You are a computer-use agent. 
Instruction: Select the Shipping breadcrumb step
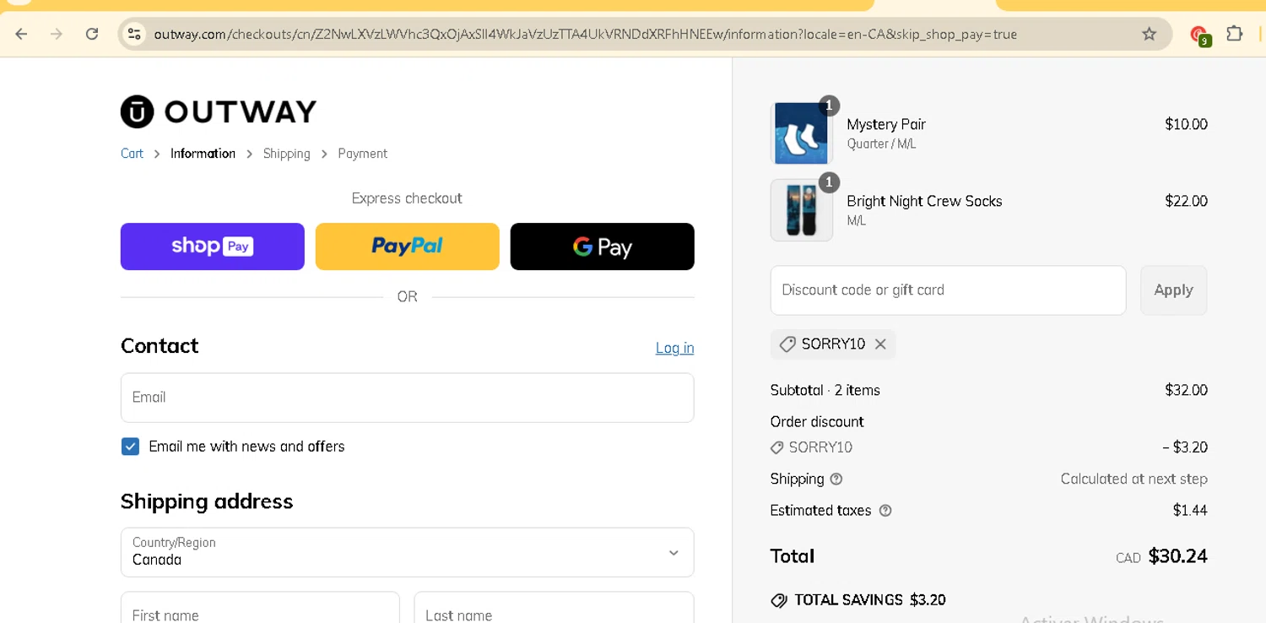[286, 154]
